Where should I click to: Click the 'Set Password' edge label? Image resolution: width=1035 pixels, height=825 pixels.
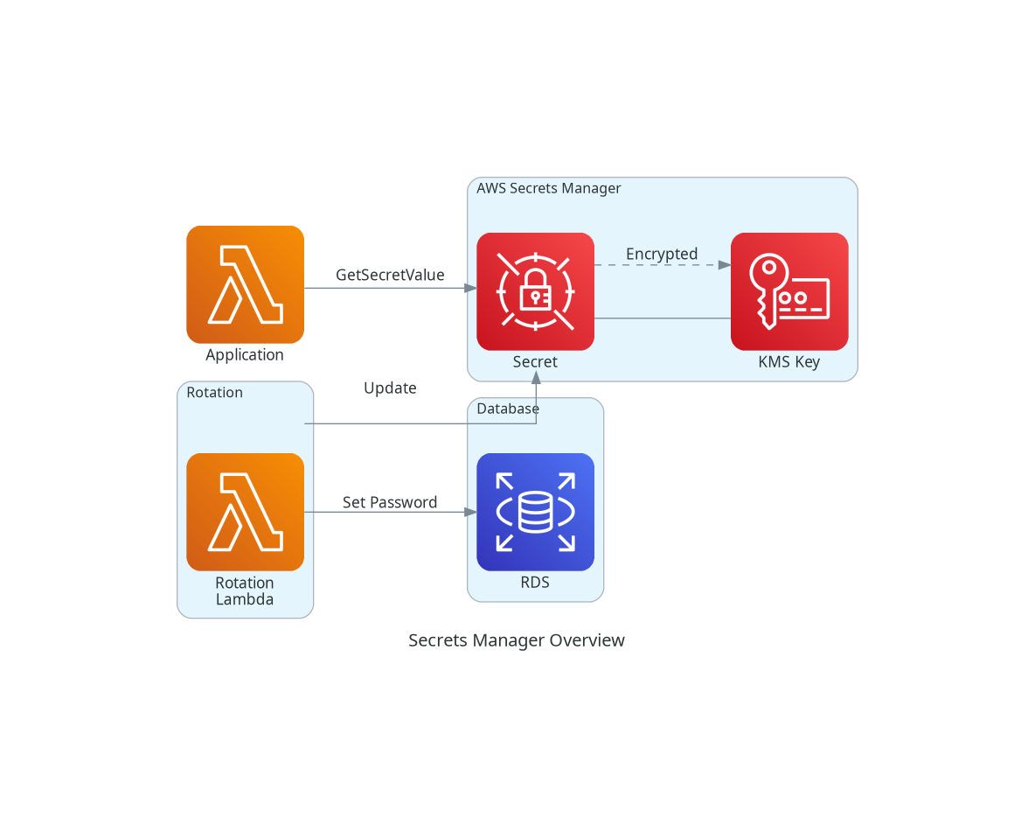(390, 503)
